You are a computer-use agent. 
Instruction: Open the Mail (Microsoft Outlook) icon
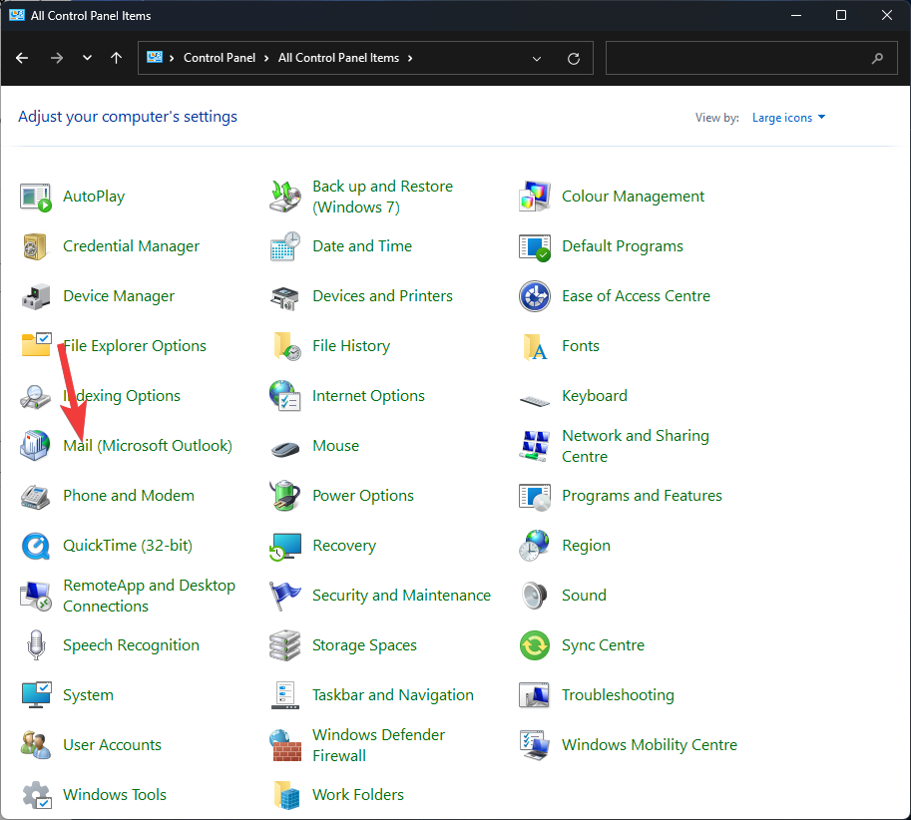pyautogui.click(x=36, y=446)
